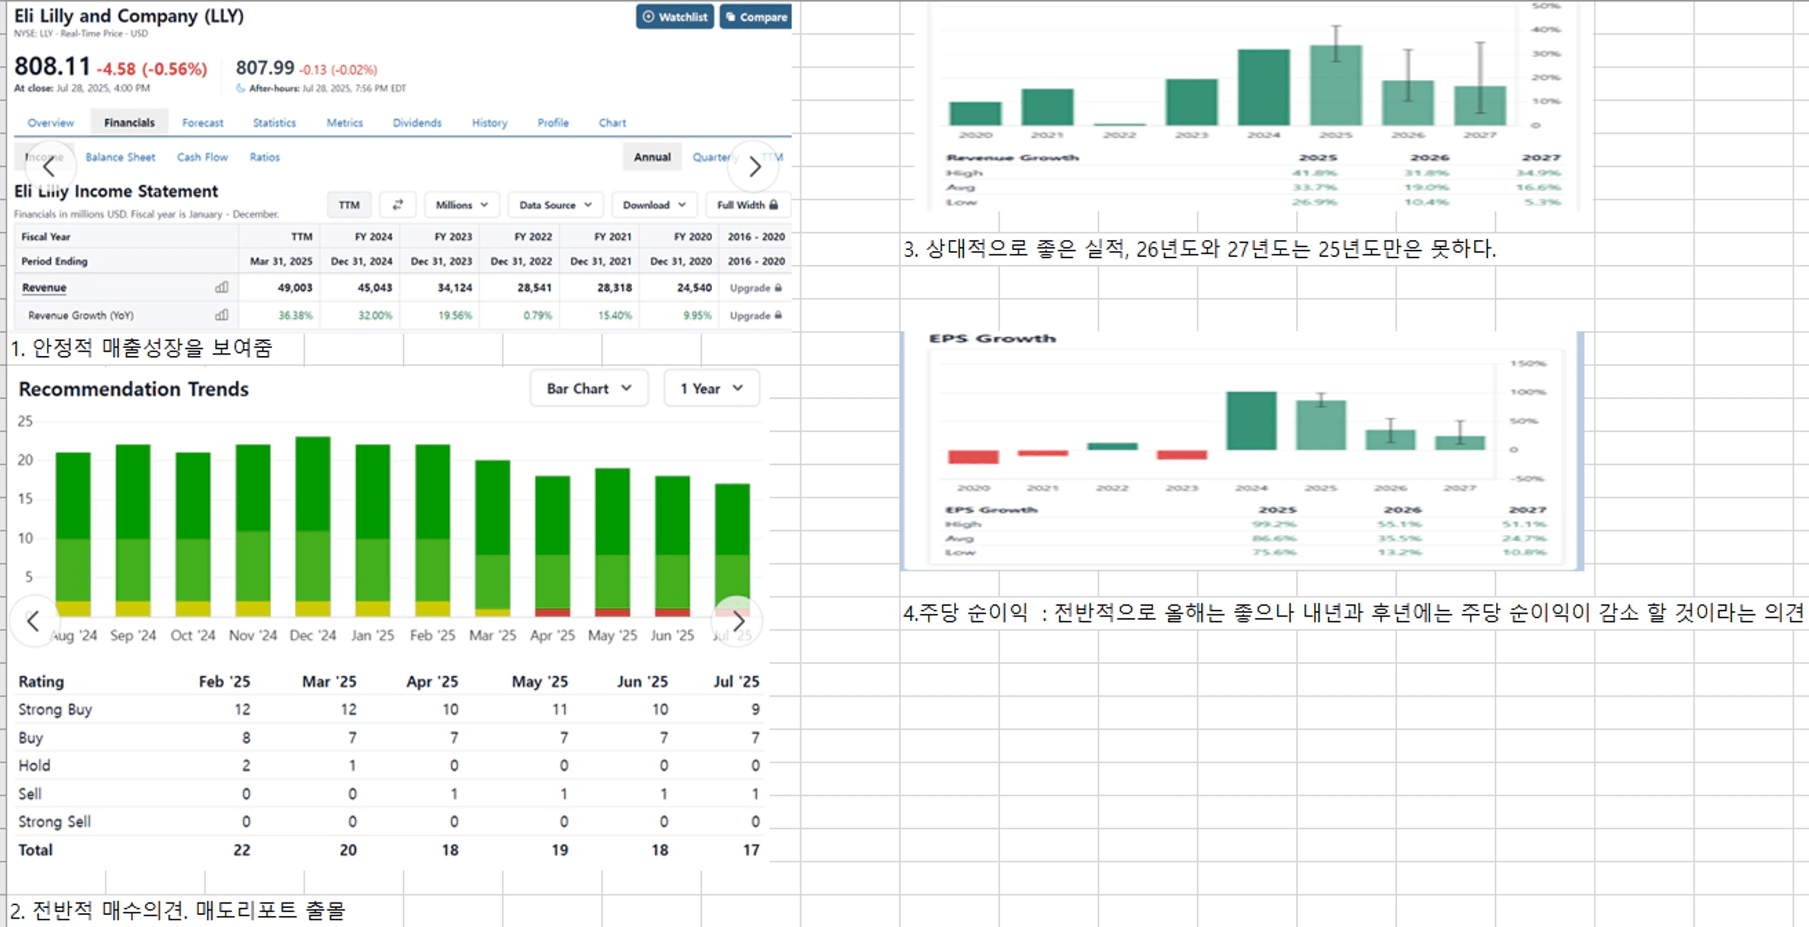Image resolution: width=1809 pixels, height=927 pixels.
Task: Click the Revenue row label link
Action: 43,287
